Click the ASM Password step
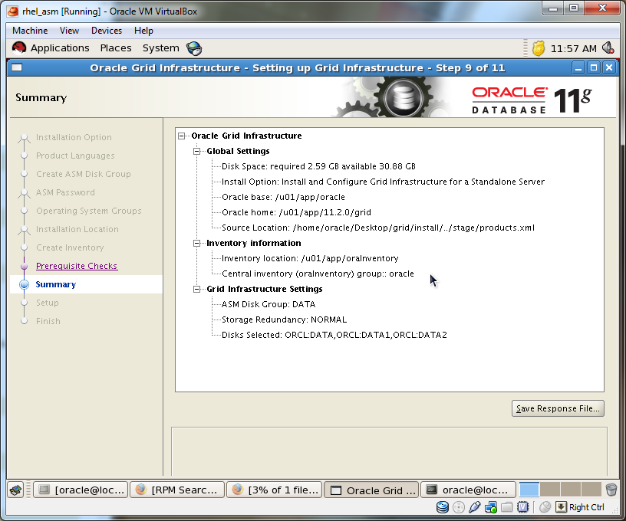The height and width of the screenshot is (521, 626). (65, 192)
